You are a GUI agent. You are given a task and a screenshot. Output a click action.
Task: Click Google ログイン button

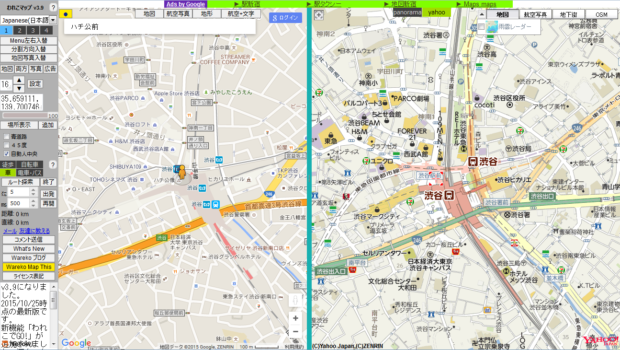click(x=285, y=18)
